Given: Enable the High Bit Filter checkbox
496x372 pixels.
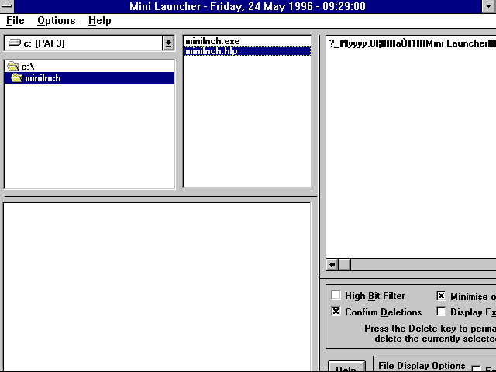Looking at the screenshot, I should pos(336,296).
